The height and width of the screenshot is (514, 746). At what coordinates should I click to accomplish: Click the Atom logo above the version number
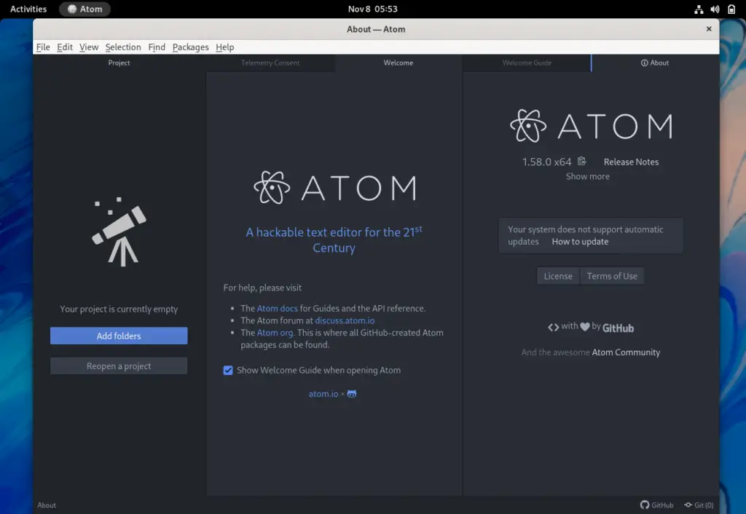[527, 125]
